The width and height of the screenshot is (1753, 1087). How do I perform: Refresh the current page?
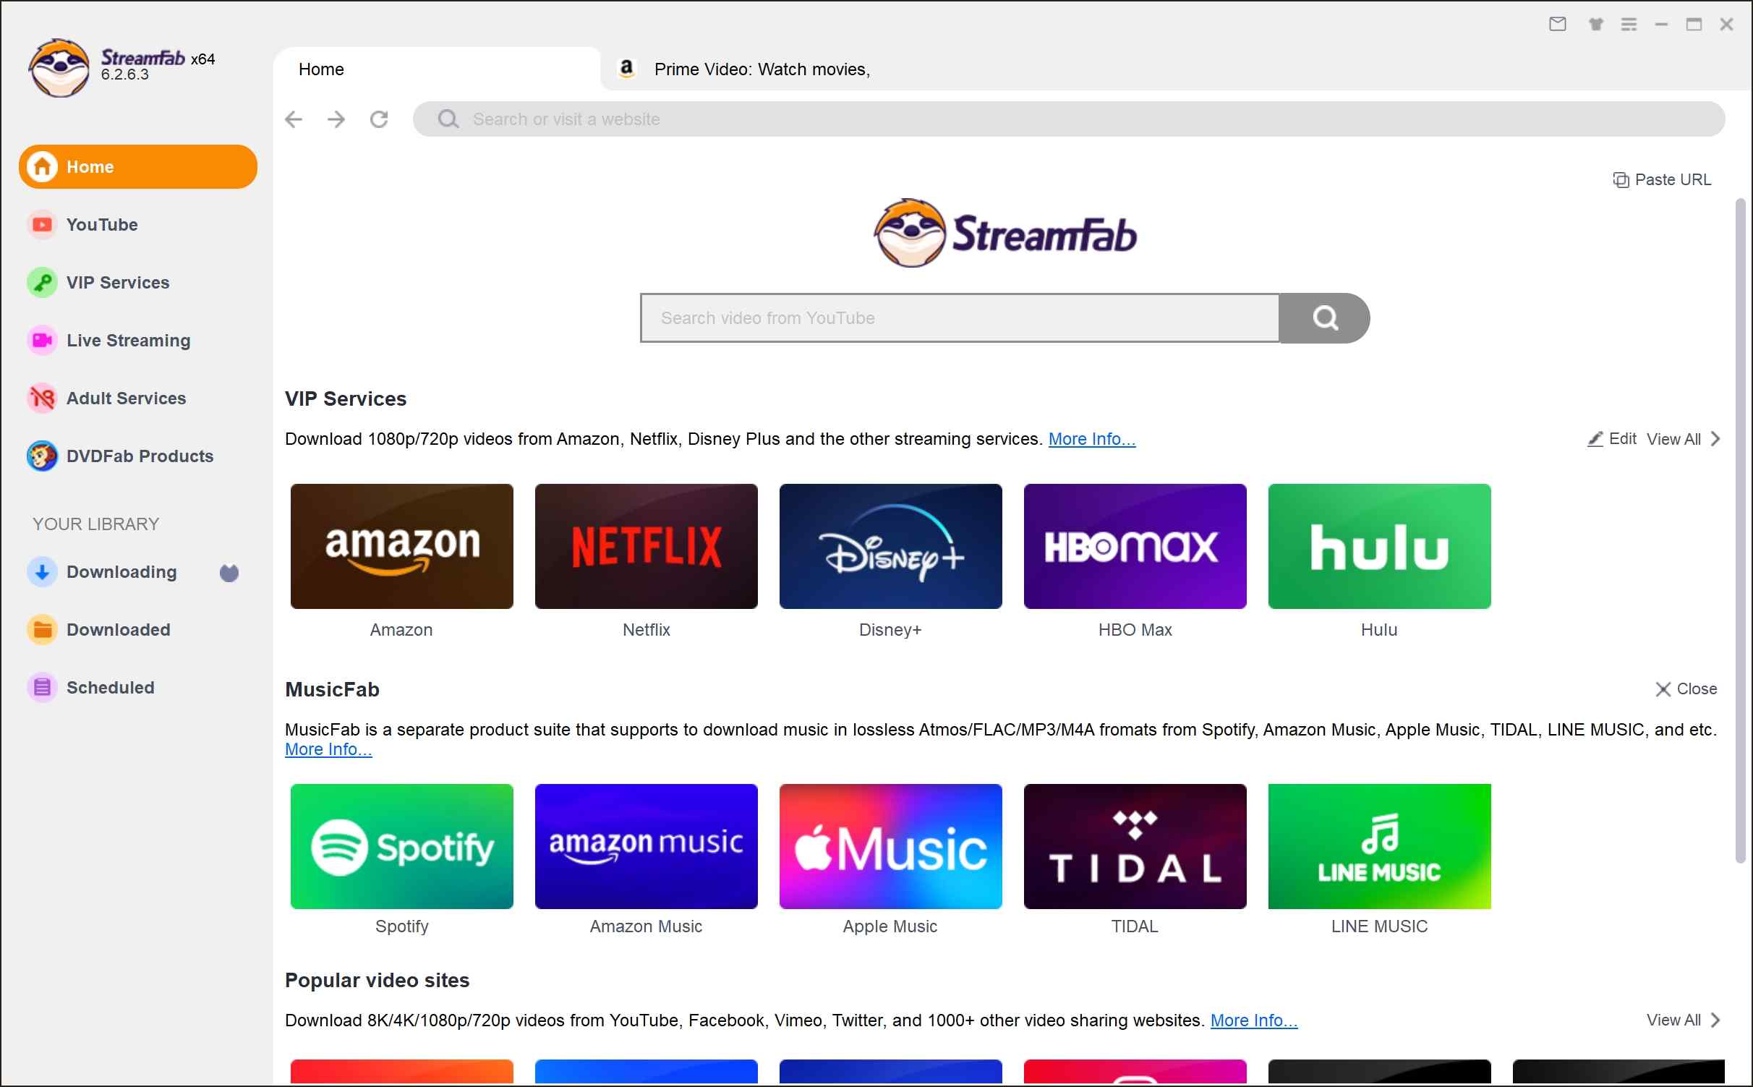click(x=379, y=119)
